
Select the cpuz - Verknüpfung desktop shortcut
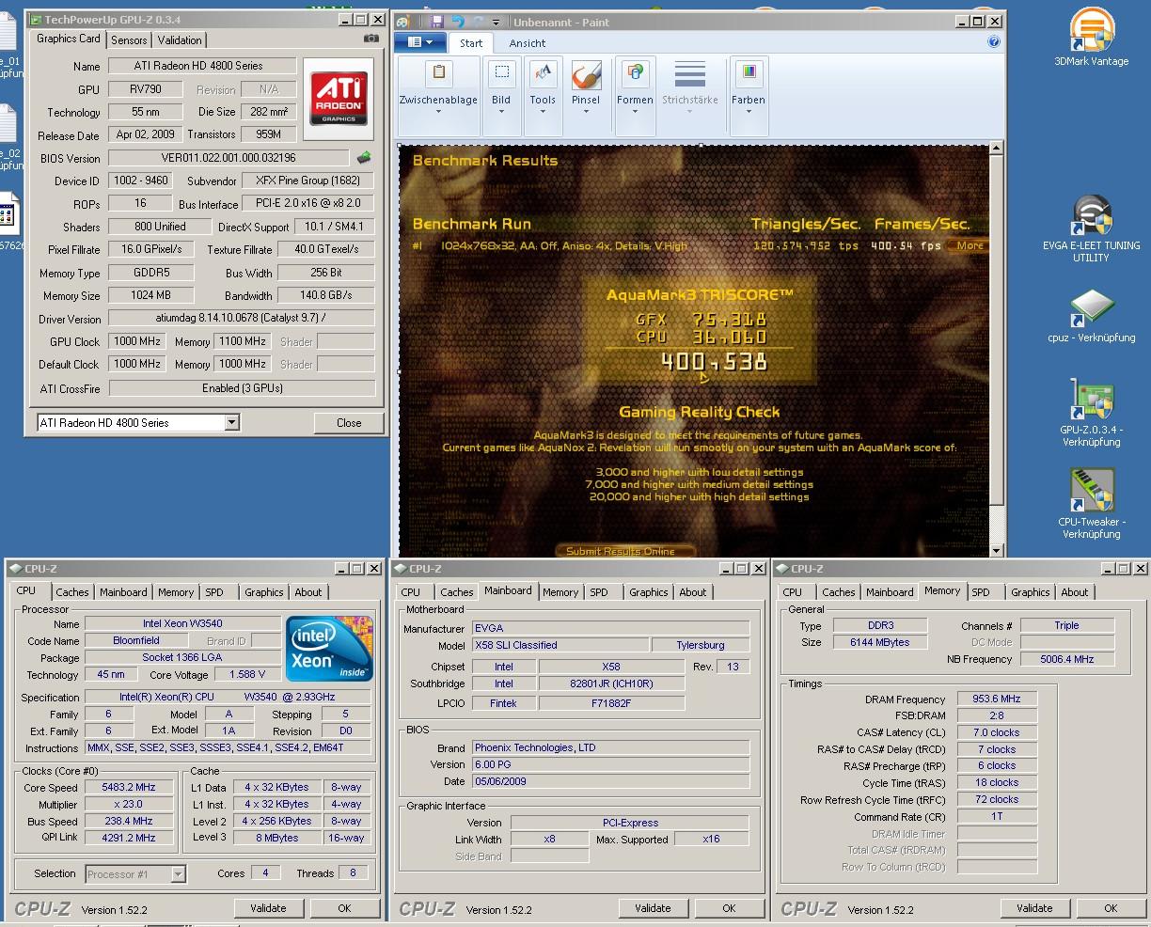(1091, 317)
